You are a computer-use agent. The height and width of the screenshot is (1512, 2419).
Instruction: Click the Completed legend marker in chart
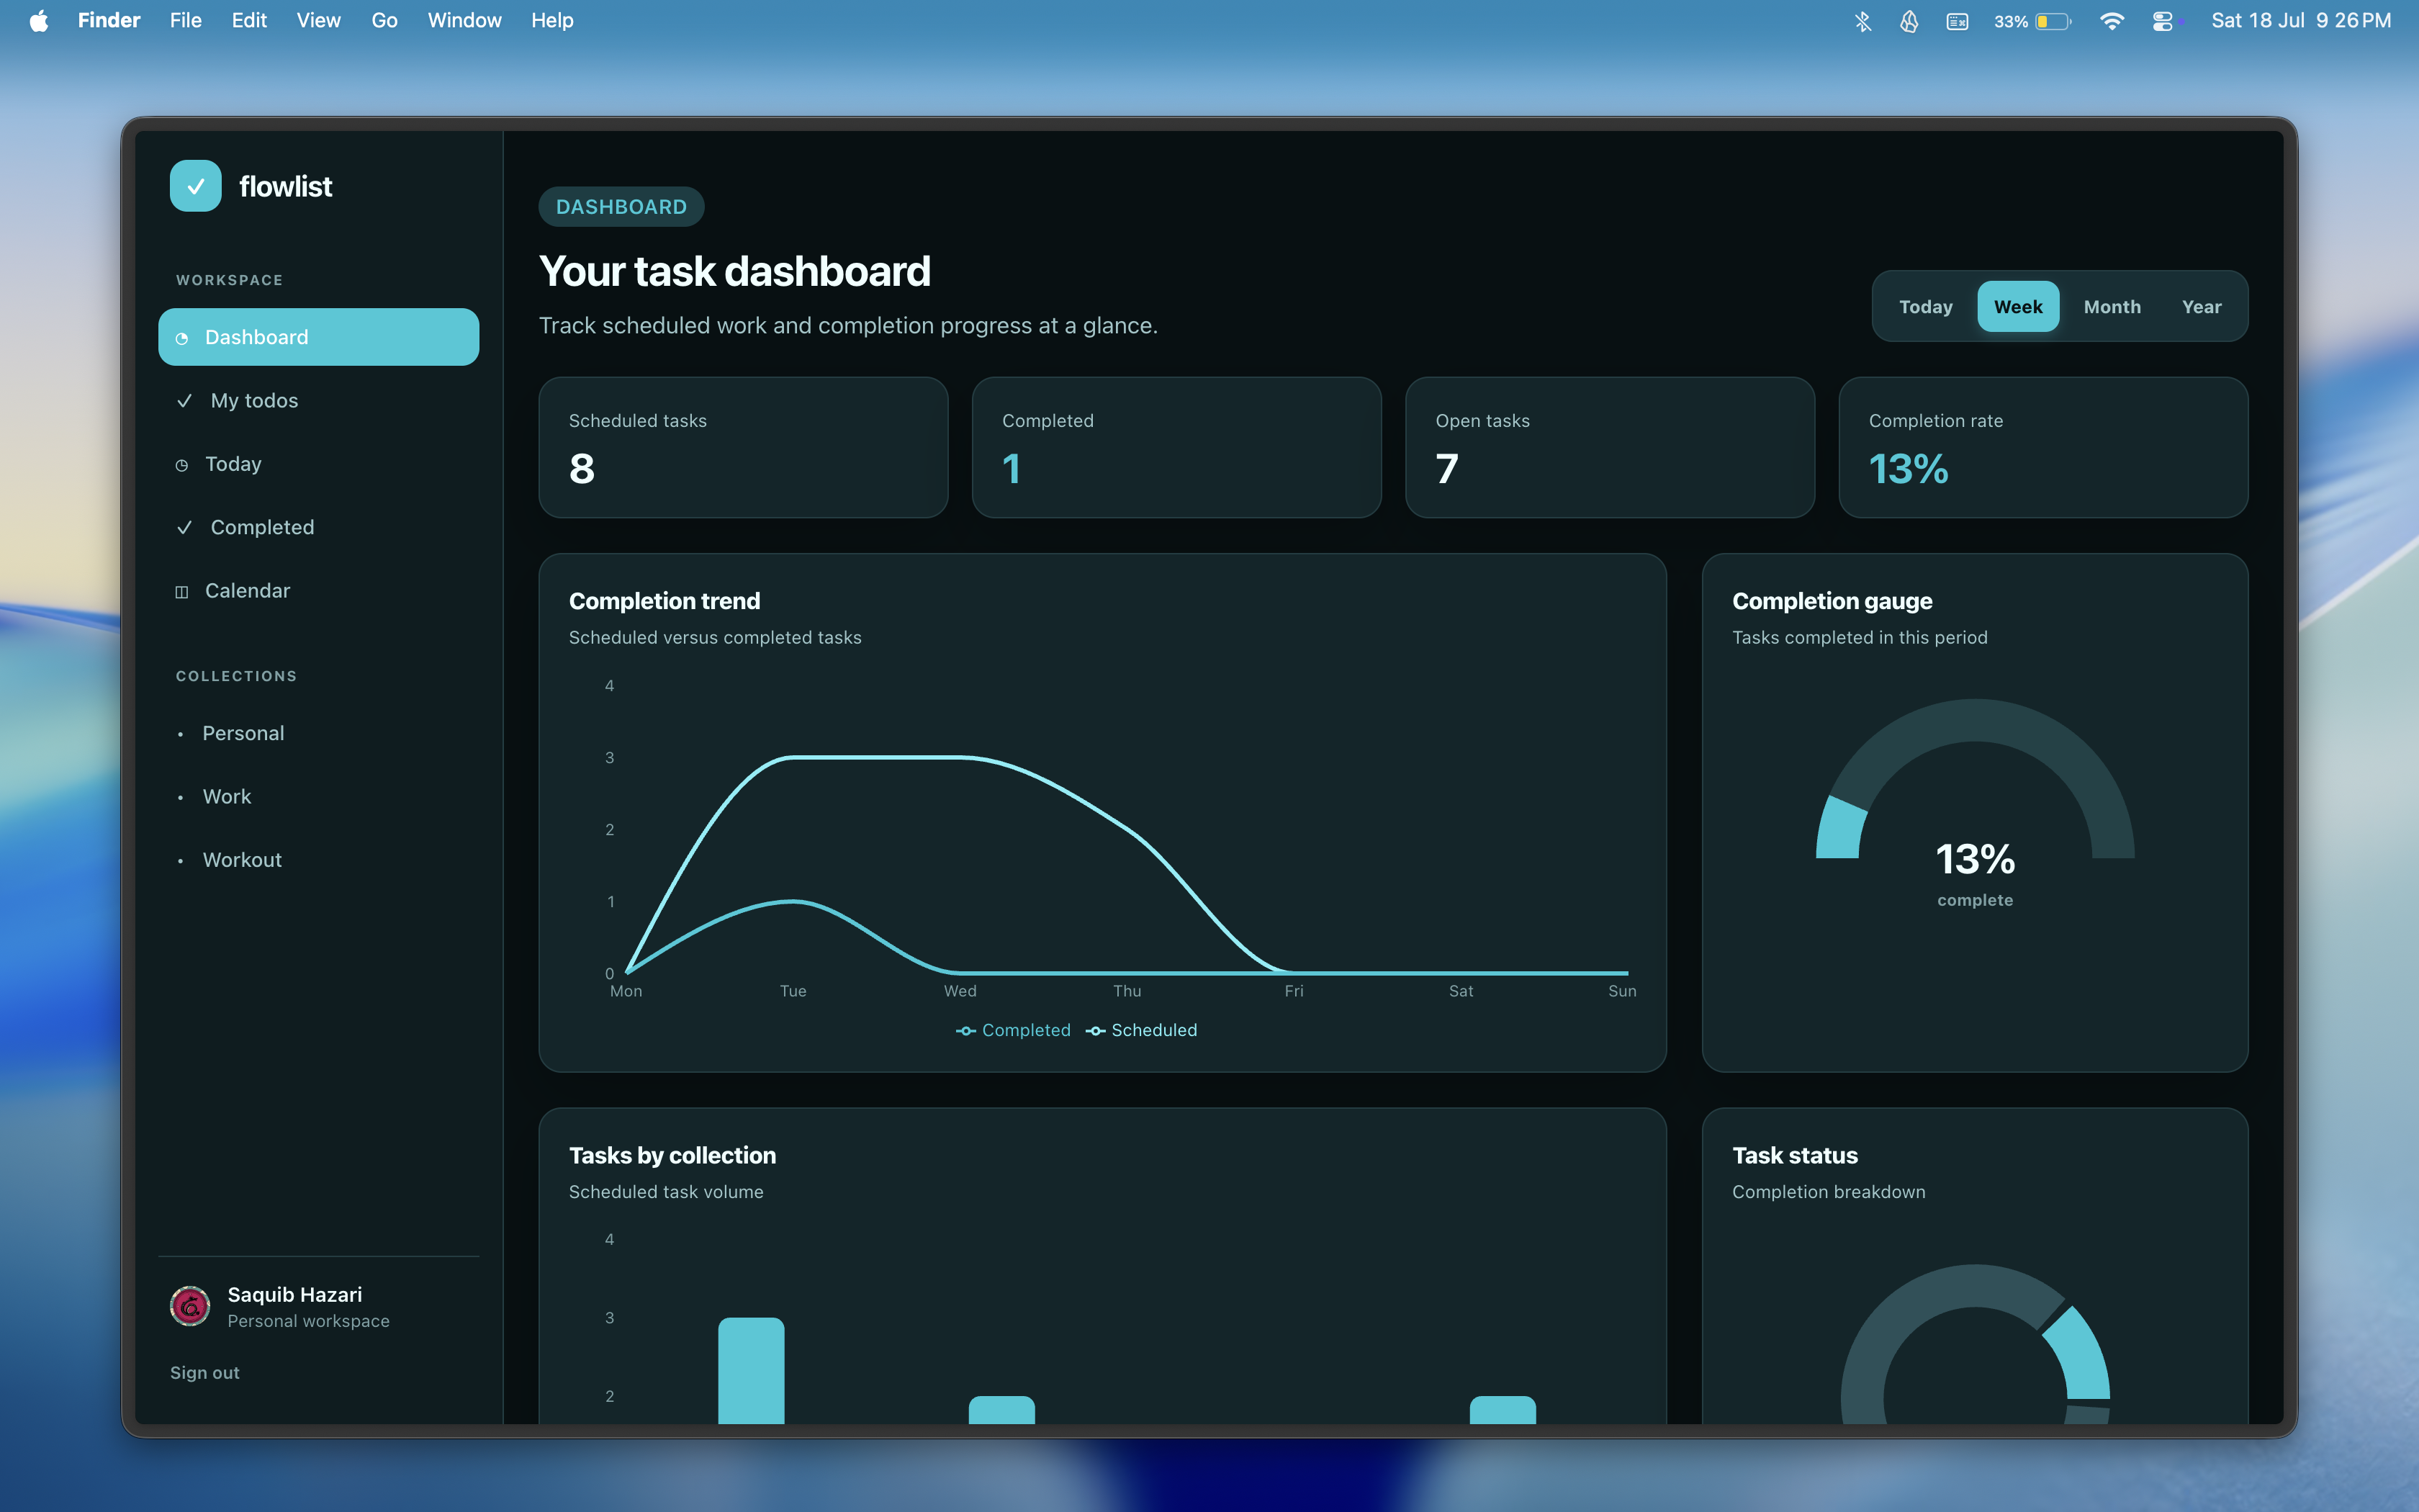click(965, 1031)
